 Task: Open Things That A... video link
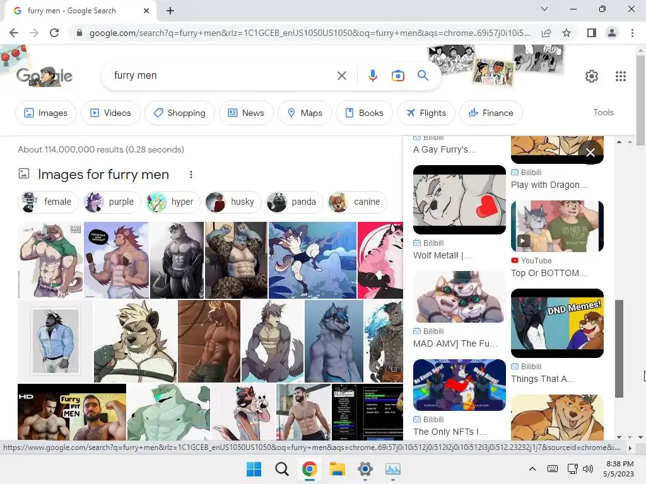(543, 379)
